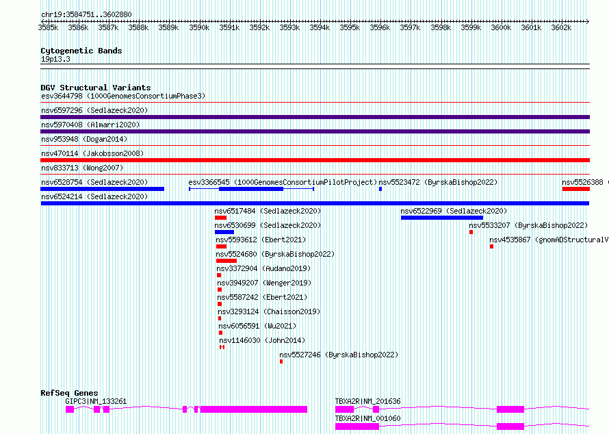Screen dimensions: 609x434
Task: Open nsv6524214 (Sedlazeck2020) label
Action: (94, 196)
